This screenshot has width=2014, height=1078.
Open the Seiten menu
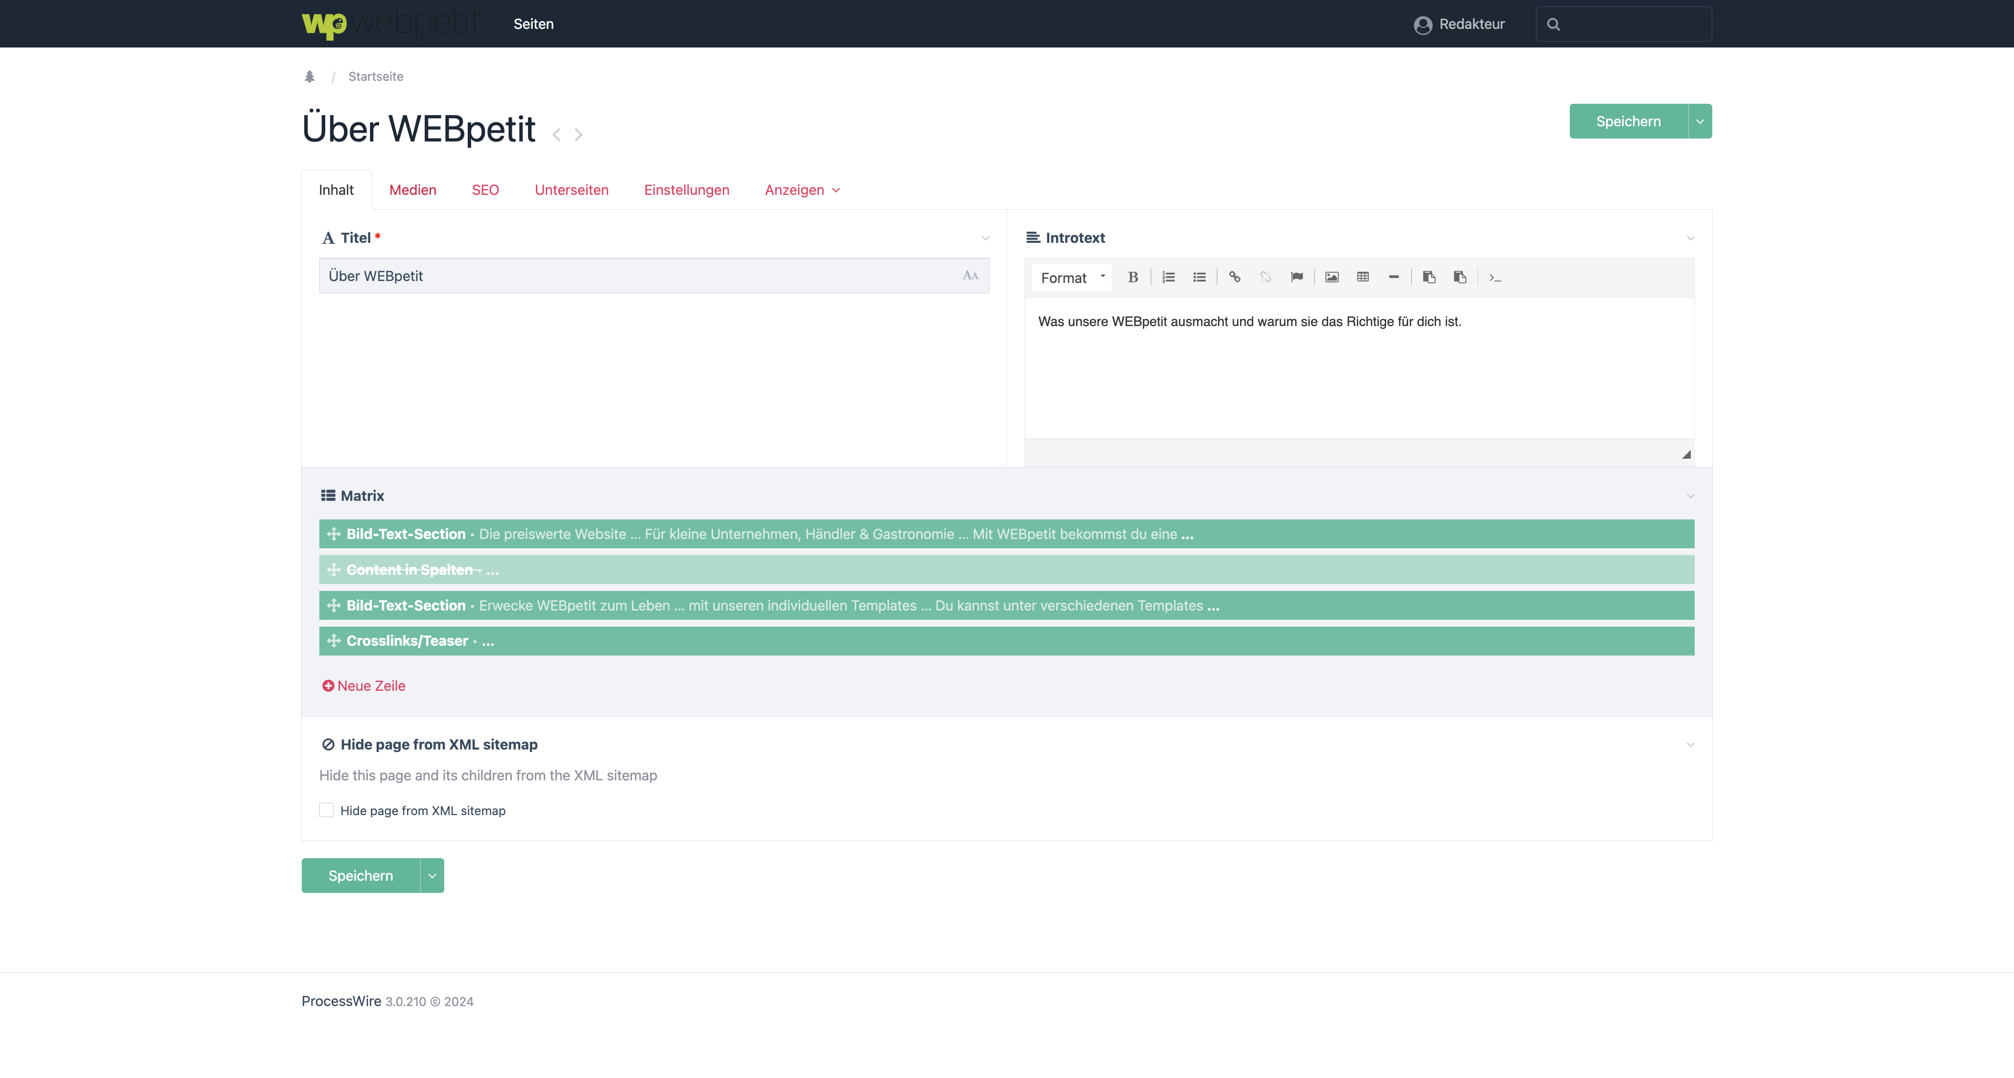coord(533,24)
